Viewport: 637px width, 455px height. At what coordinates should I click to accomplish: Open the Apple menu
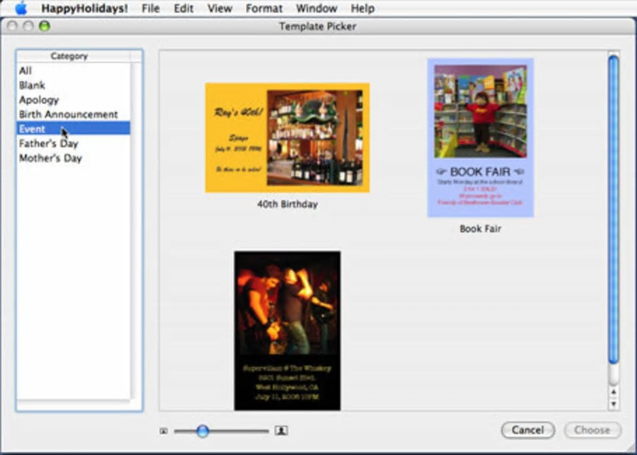coord(21,8)
